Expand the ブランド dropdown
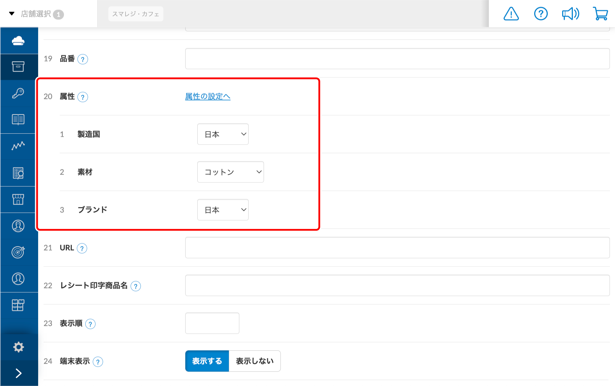This screenshot has width=615, height=386. tap(223, 210)
